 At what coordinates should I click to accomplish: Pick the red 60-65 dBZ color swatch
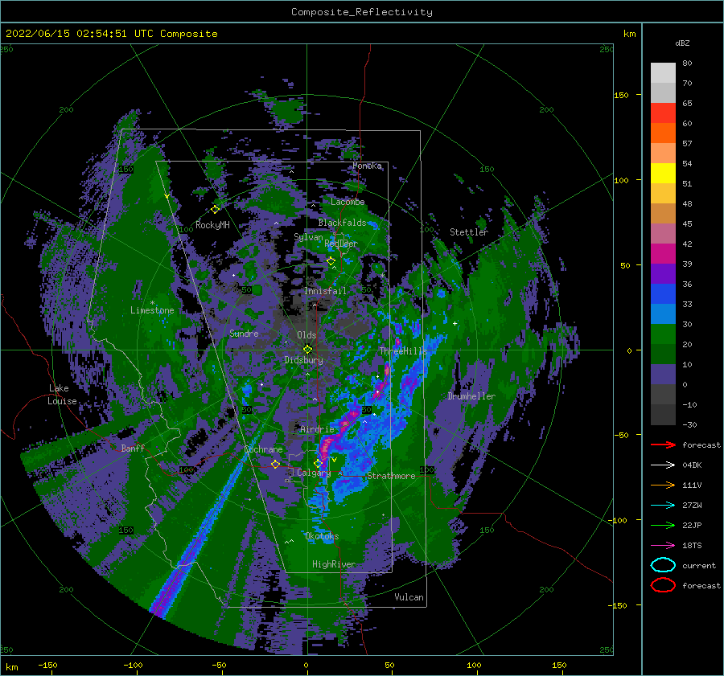pyautogui.click(x=663, y=113)
